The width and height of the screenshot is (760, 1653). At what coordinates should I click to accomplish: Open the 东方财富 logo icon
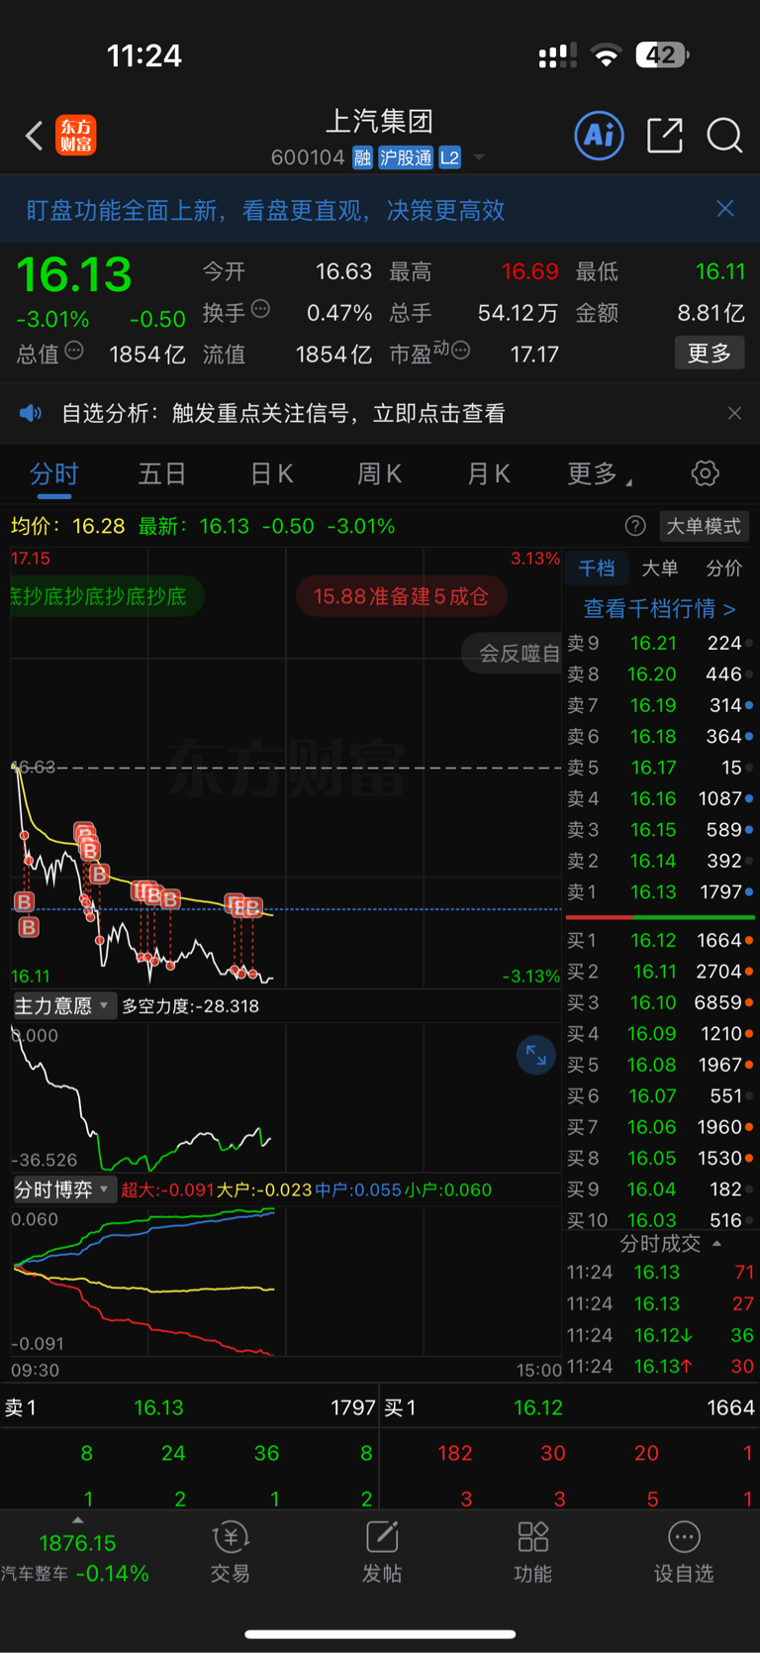[x=76, y=135]
